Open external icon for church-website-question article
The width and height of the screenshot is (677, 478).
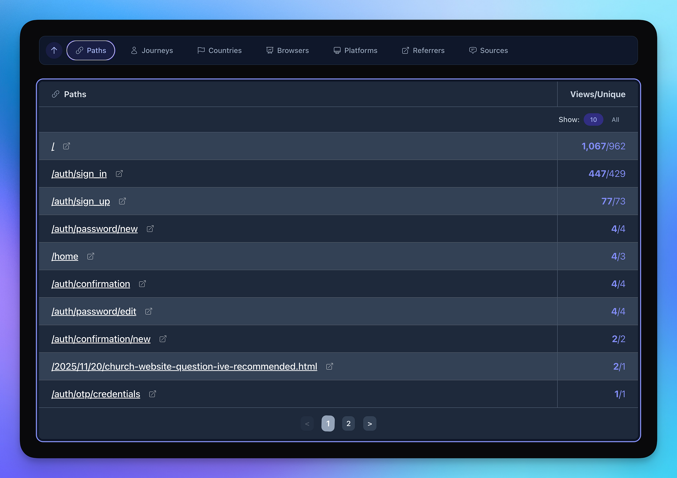330,366
